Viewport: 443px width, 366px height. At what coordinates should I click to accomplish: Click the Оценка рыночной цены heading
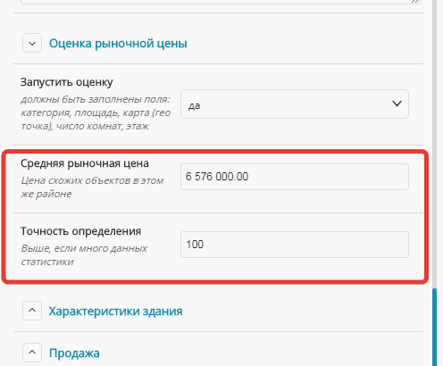point(118,44)
